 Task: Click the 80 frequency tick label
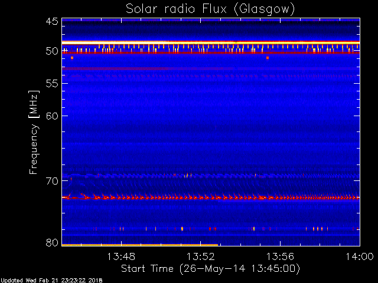pos(52,242)
